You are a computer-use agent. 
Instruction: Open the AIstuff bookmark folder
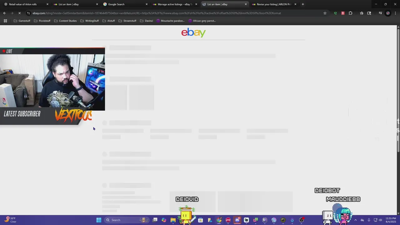coord(109,21)
